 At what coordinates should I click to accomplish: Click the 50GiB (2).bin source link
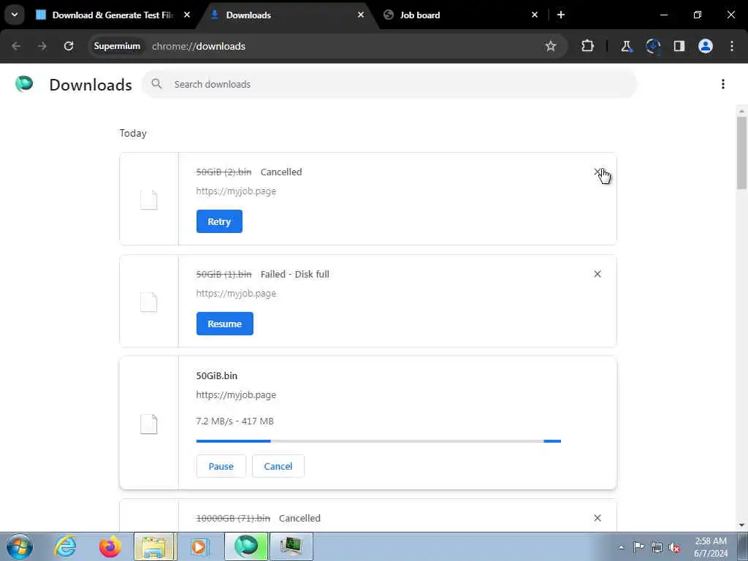click(236, 191)
